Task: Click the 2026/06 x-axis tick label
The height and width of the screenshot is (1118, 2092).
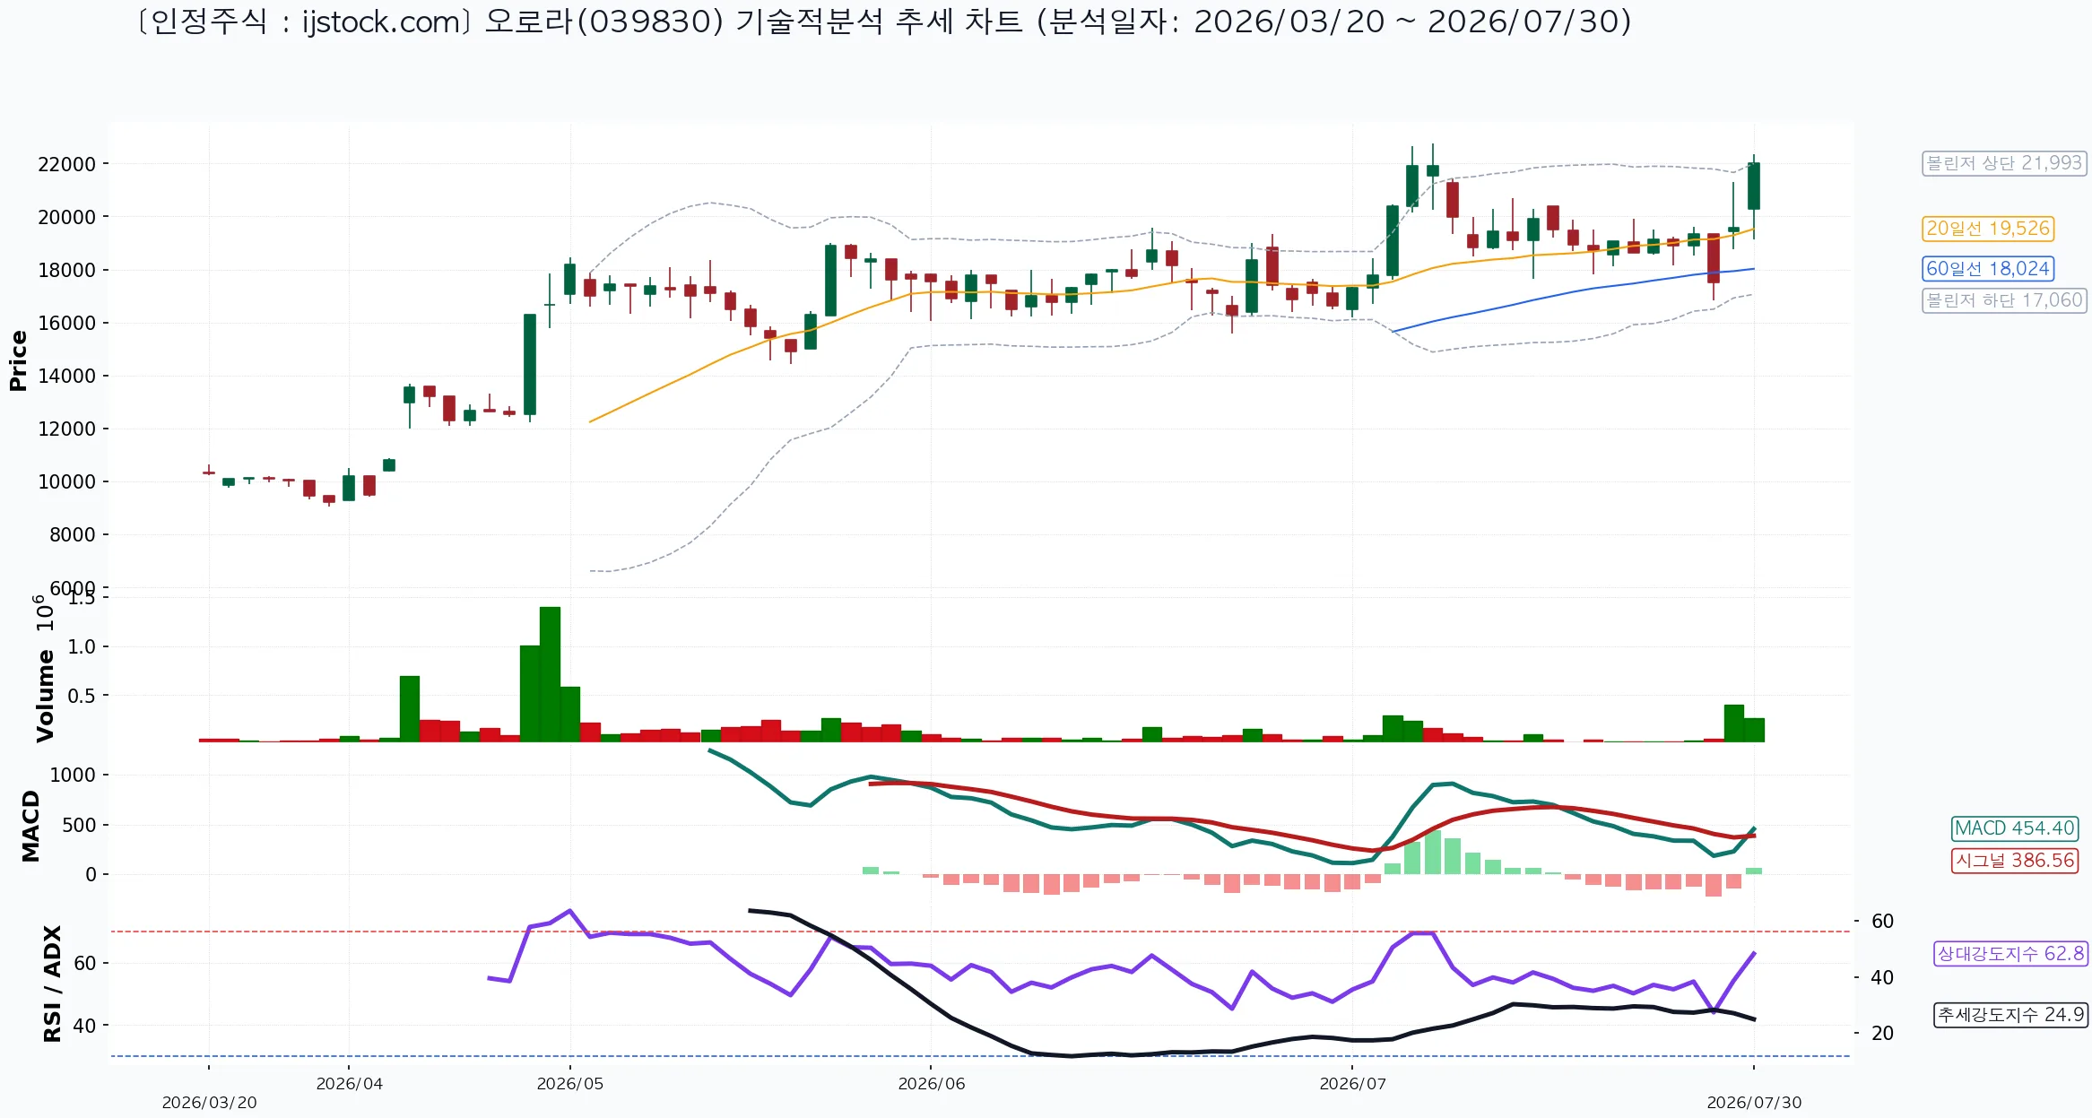Action: 932,1084
